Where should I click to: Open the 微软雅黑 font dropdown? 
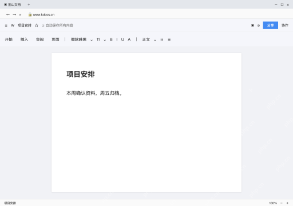(x=79, y=39)
